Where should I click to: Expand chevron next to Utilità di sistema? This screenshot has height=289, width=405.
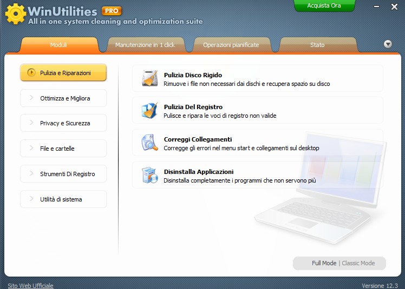tap(31, 198)
